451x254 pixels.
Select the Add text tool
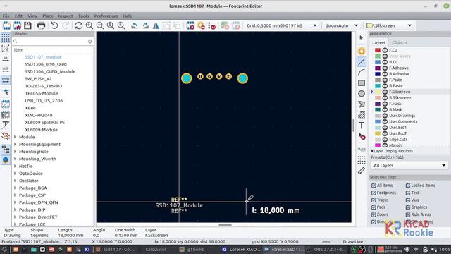click(x=362, y=126)
